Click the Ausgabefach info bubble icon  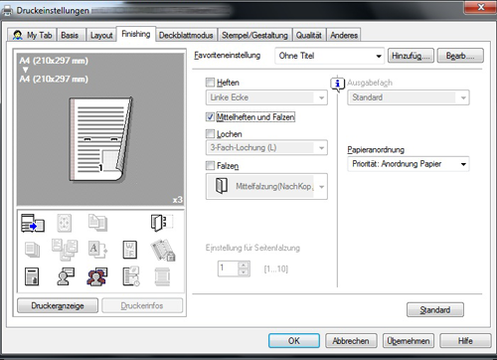pyautogui.click(x=337, y=84)
